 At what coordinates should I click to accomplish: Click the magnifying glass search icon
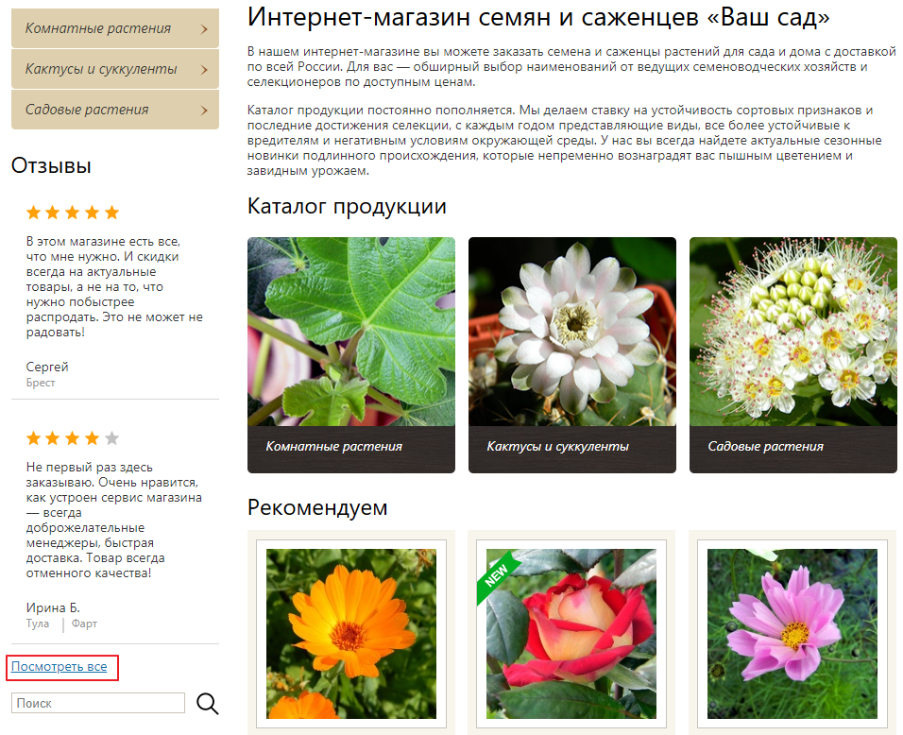tap(207, 703)
